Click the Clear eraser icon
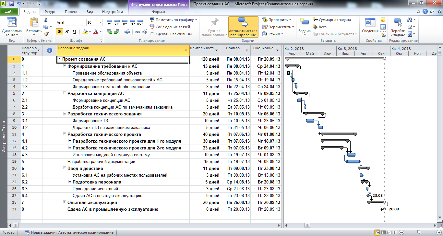Screen dimensions: 443x236 coord(410,27)
